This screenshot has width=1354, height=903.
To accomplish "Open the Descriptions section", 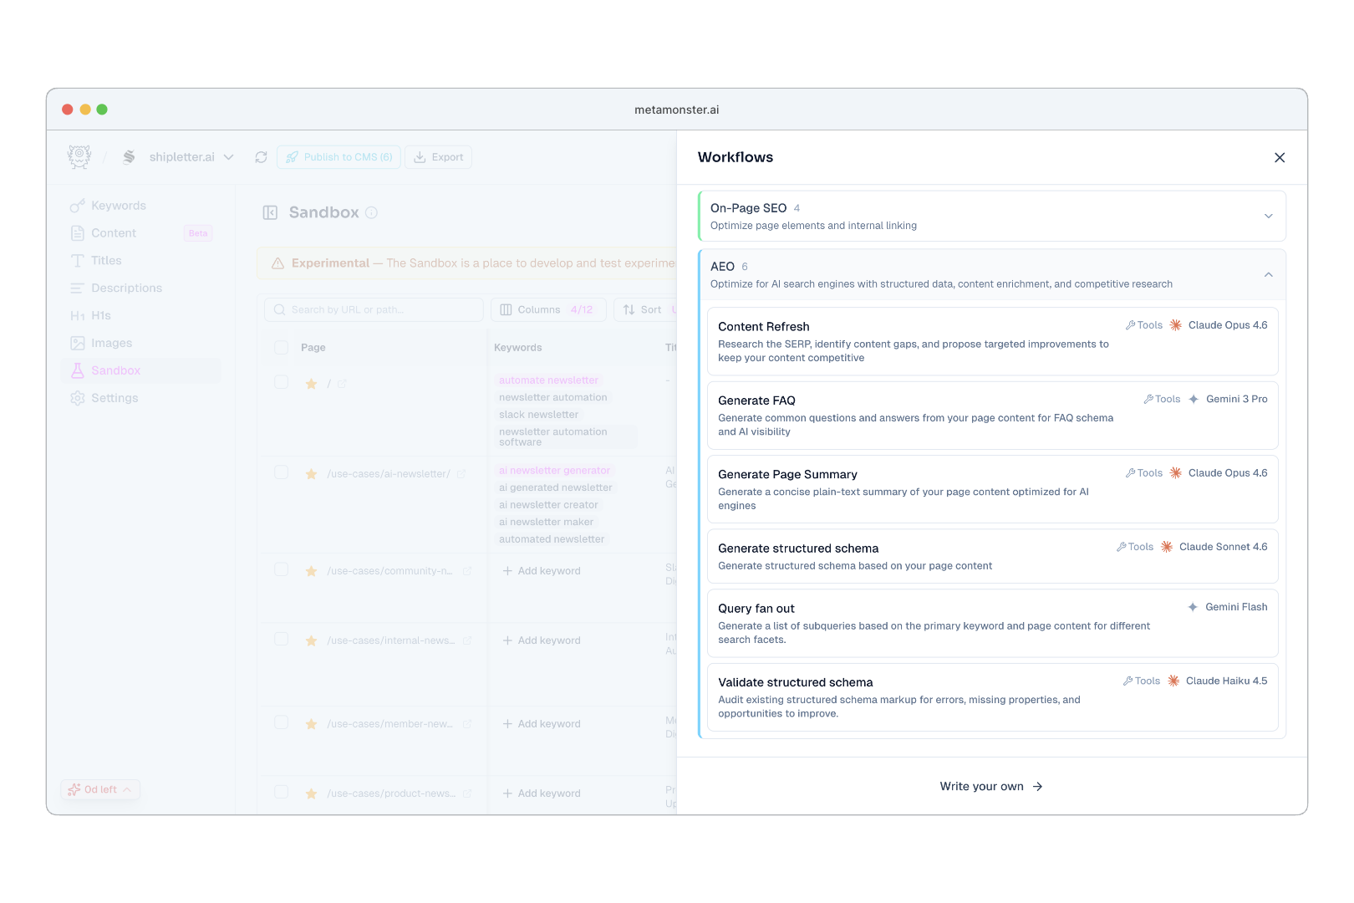I will point(126,288).
